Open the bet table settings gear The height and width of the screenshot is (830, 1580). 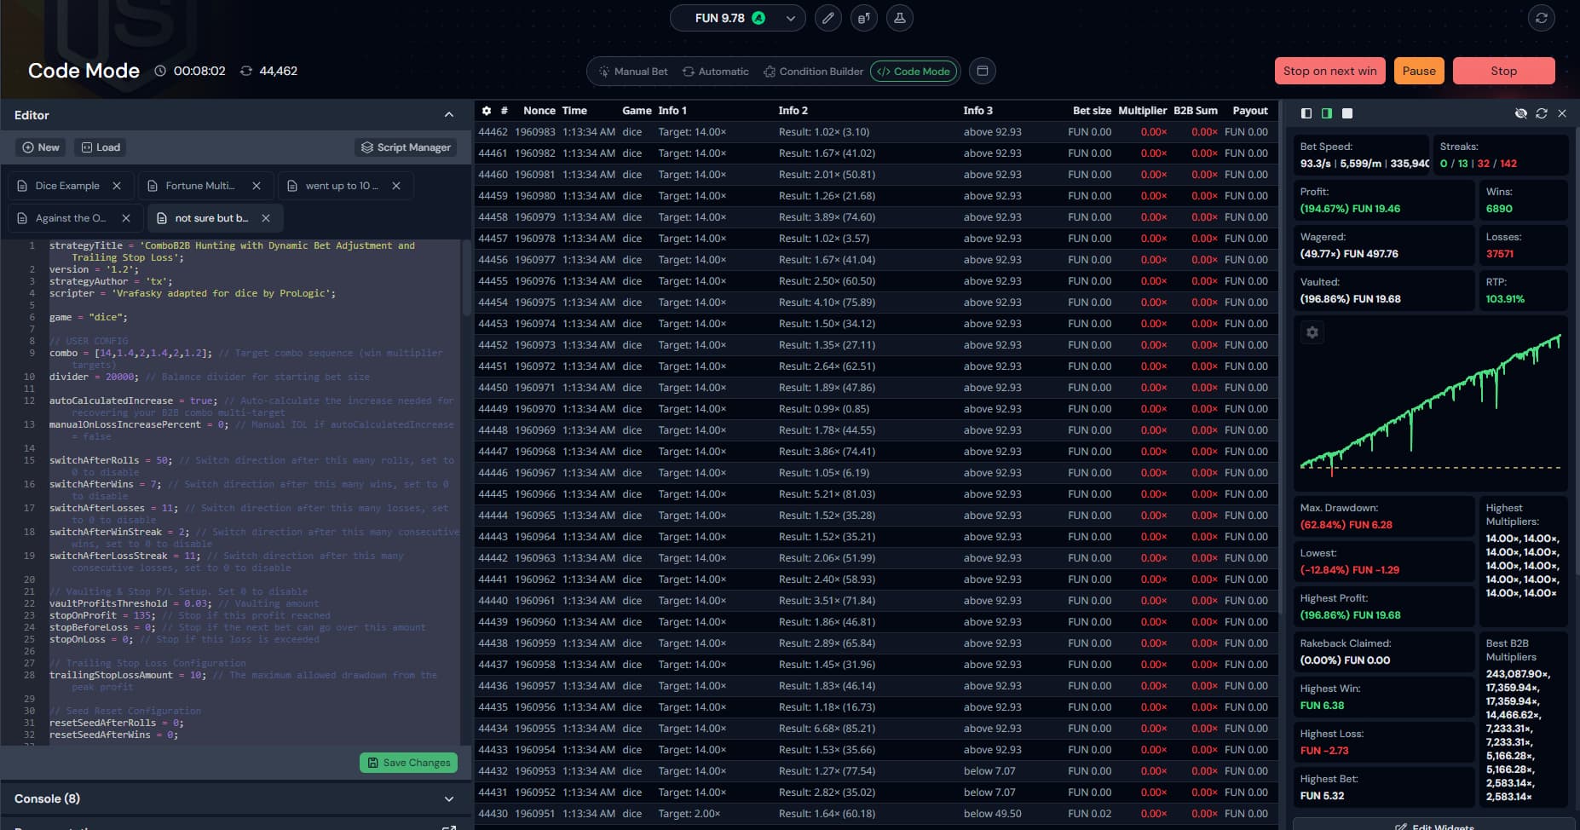487,111
